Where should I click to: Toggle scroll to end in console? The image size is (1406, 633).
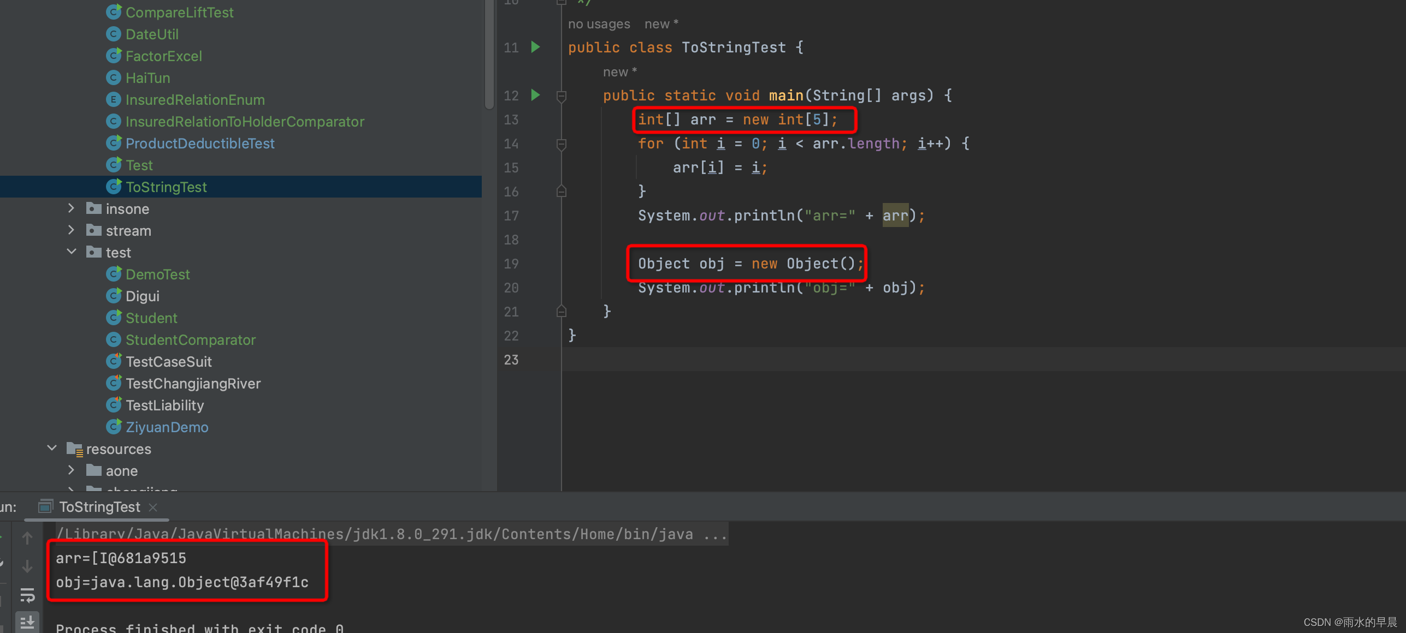27,622
